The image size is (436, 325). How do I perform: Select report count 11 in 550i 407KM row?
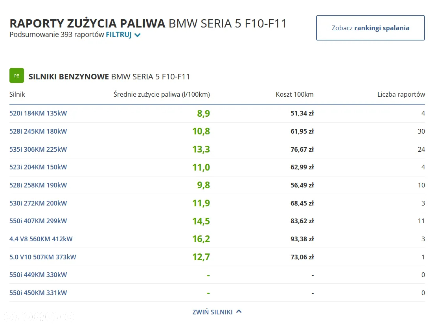click(x=421, y=221)
